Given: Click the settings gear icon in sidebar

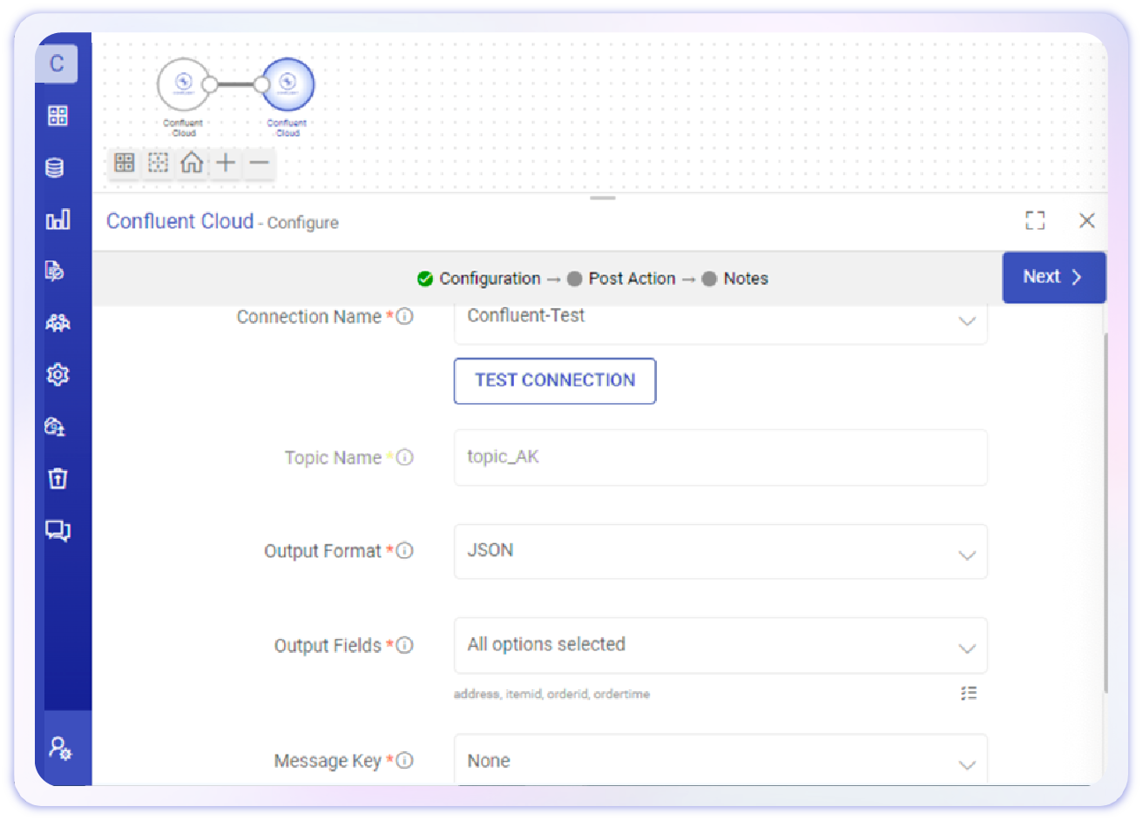Looking at the screenshot, I should [57, 374].
